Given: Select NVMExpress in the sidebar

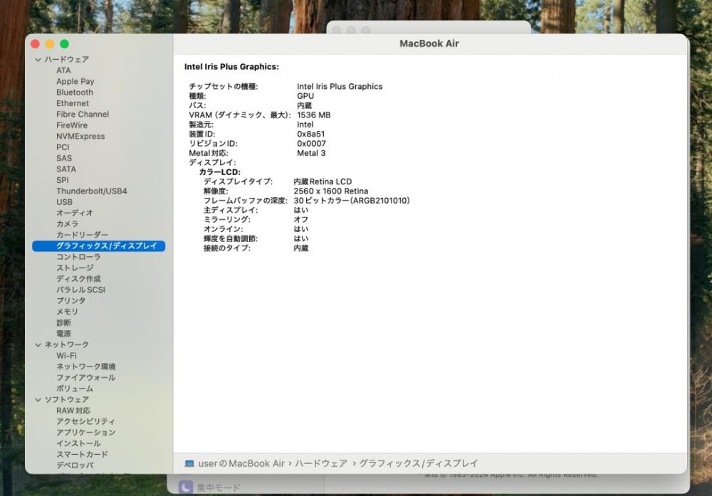Looking at the screenshot, I should coord(80,136).
